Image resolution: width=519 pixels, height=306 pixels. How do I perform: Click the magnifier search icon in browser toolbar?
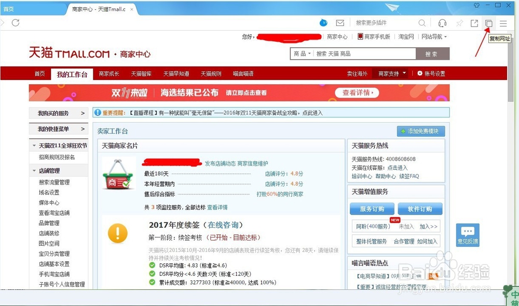click(422, 23)
